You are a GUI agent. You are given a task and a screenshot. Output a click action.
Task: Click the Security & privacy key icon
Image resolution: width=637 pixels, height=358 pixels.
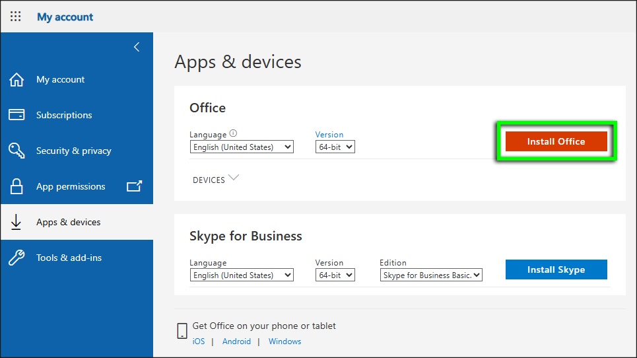(x=17, y=151)
